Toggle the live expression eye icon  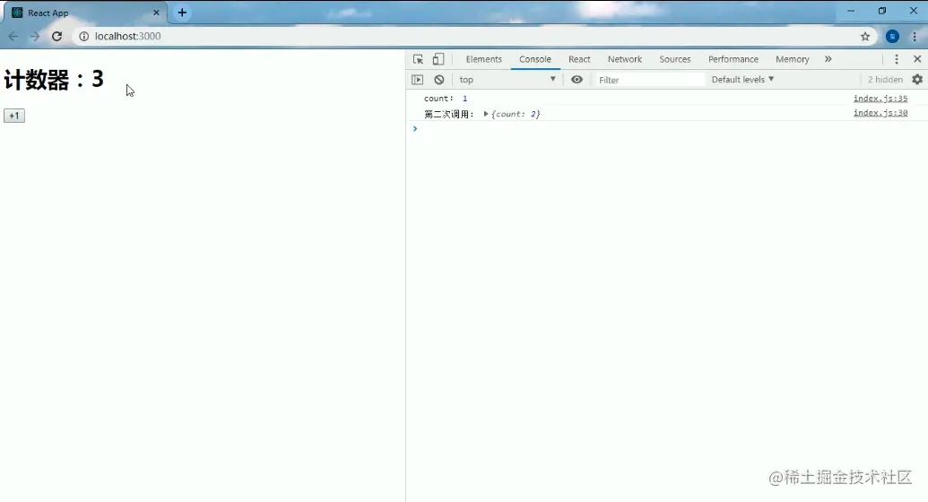tap(577, 79)
